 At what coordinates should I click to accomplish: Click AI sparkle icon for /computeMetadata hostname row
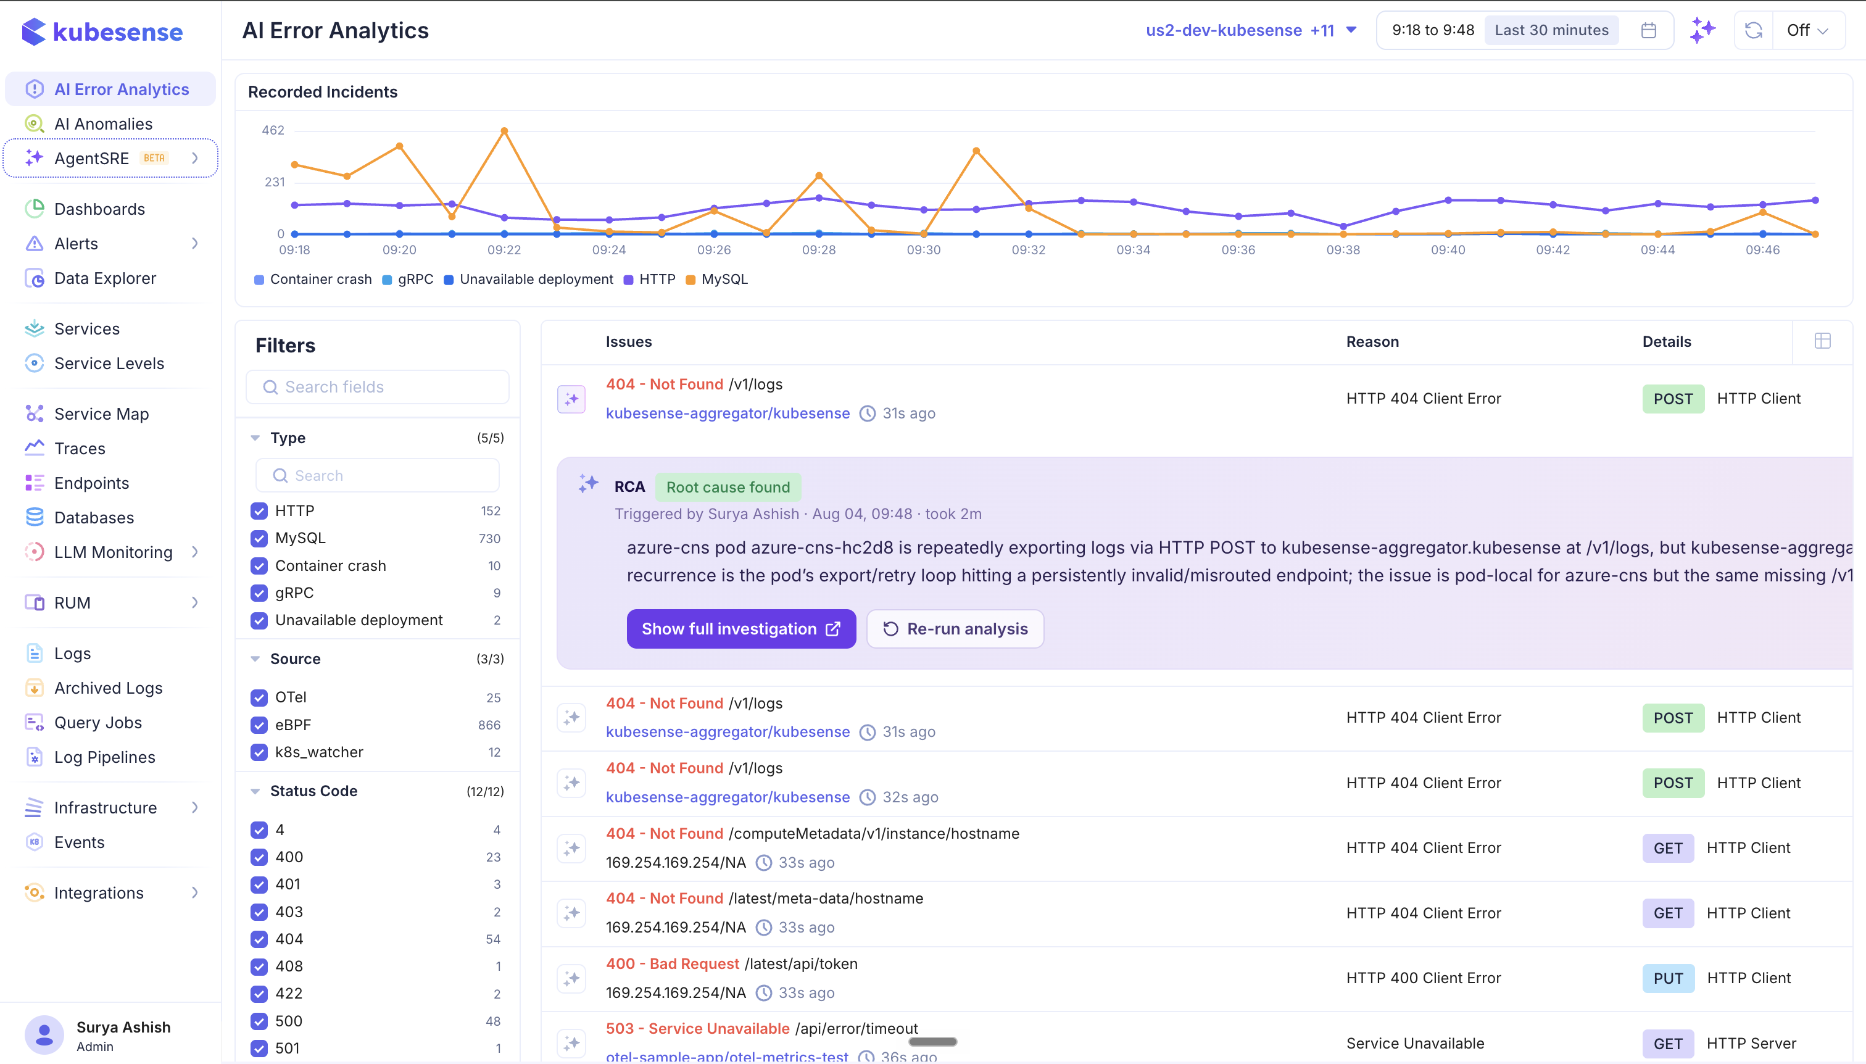click(x=571, y=848)
